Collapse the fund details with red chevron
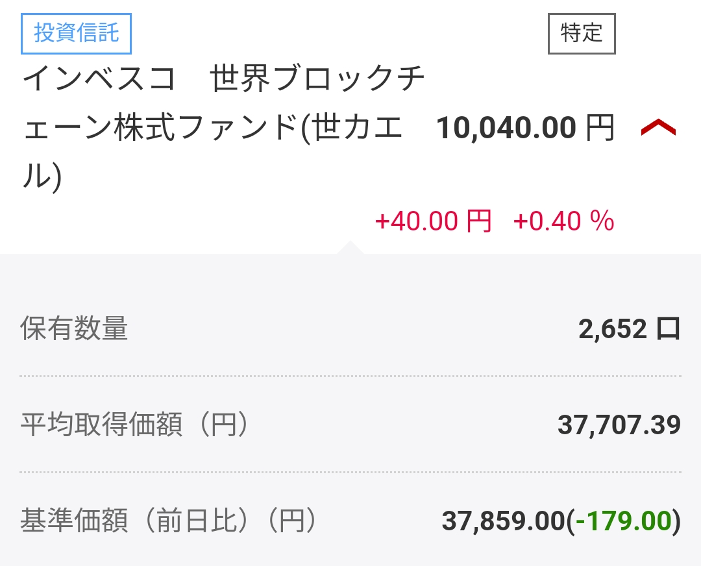701x566 pixels. pos(658,127)
